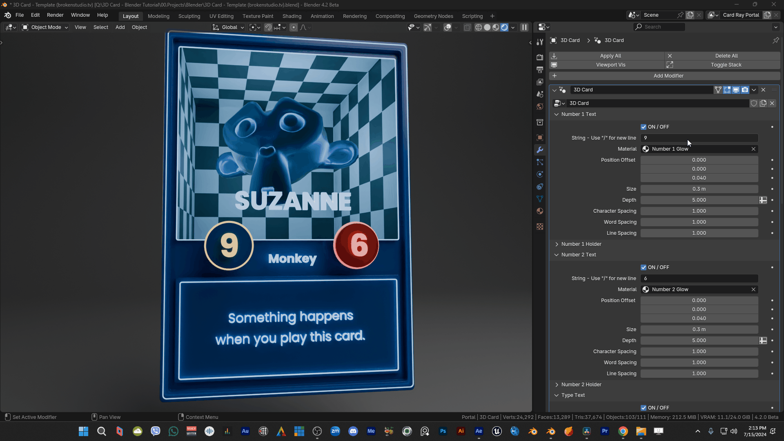
Task: Select rendered viewport shading mode
Action: pyautogui.click(x=505, y=27)
